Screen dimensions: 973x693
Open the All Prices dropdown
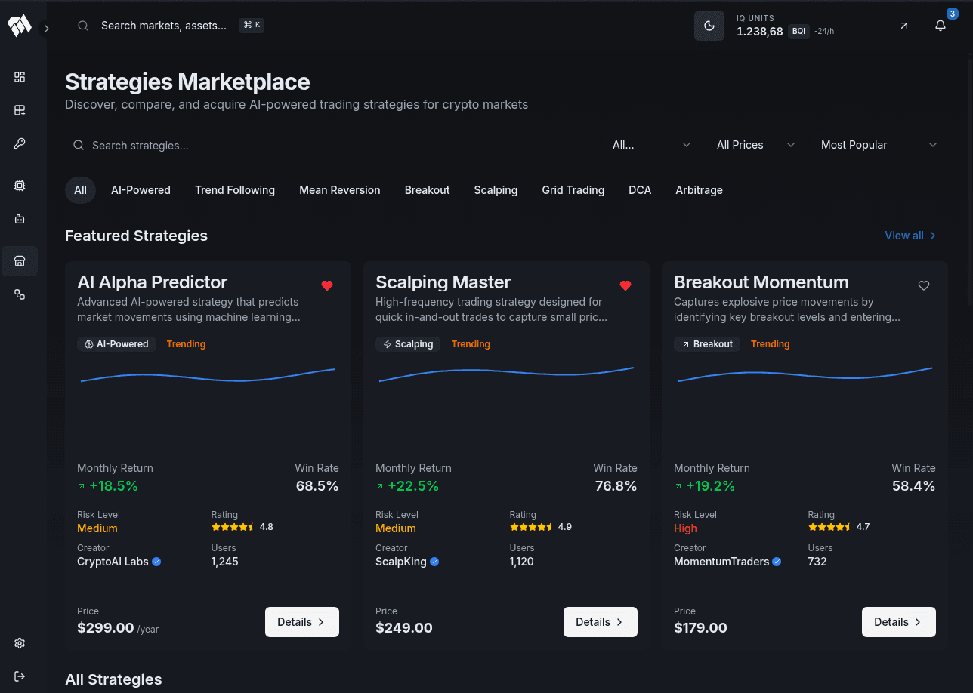755,144
